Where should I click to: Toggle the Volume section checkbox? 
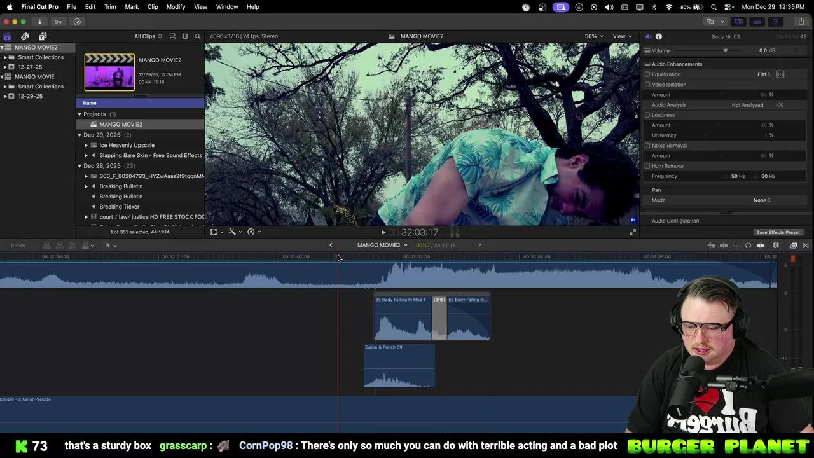pos(647,51)
